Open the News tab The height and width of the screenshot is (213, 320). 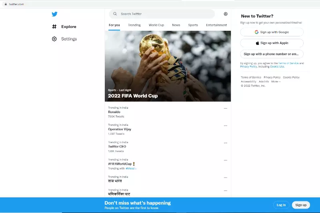point(176,25)
